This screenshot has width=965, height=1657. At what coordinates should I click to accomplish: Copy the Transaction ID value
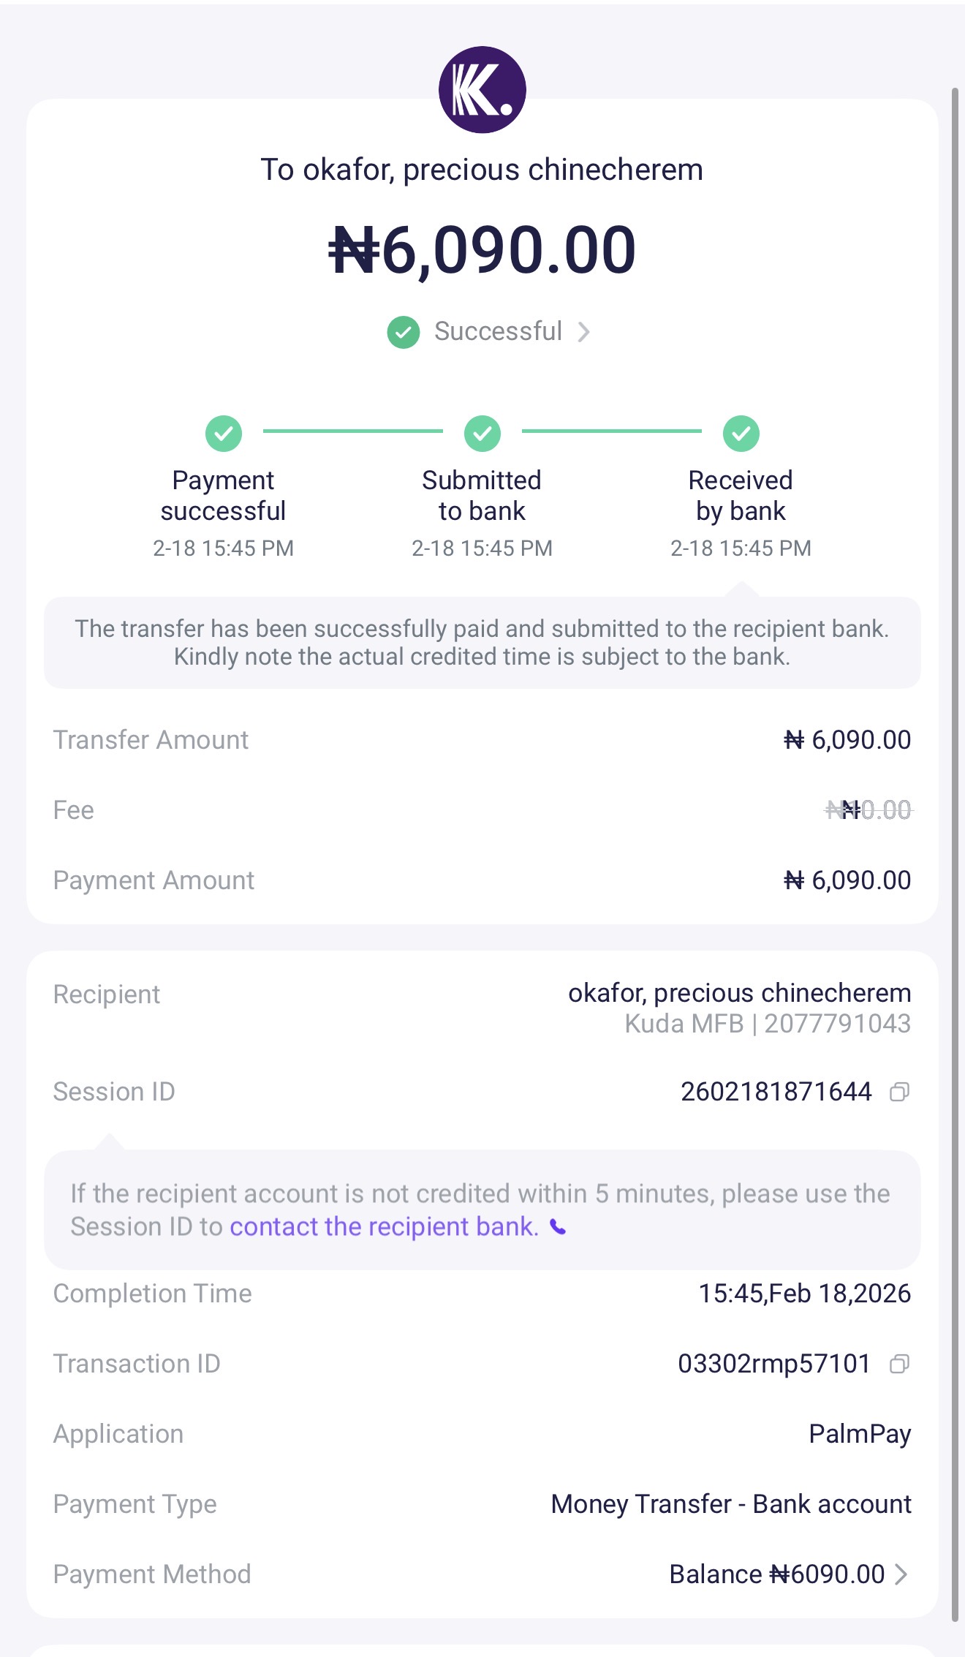point(899,1364)
